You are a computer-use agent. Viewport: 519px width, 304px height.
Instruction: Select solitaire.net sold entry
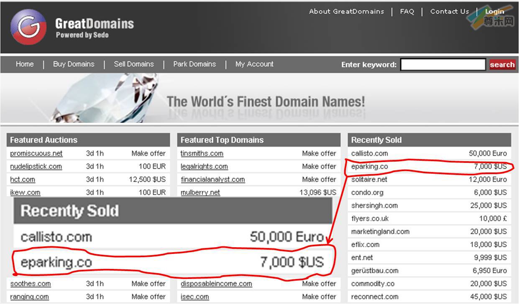click(369, 180)
